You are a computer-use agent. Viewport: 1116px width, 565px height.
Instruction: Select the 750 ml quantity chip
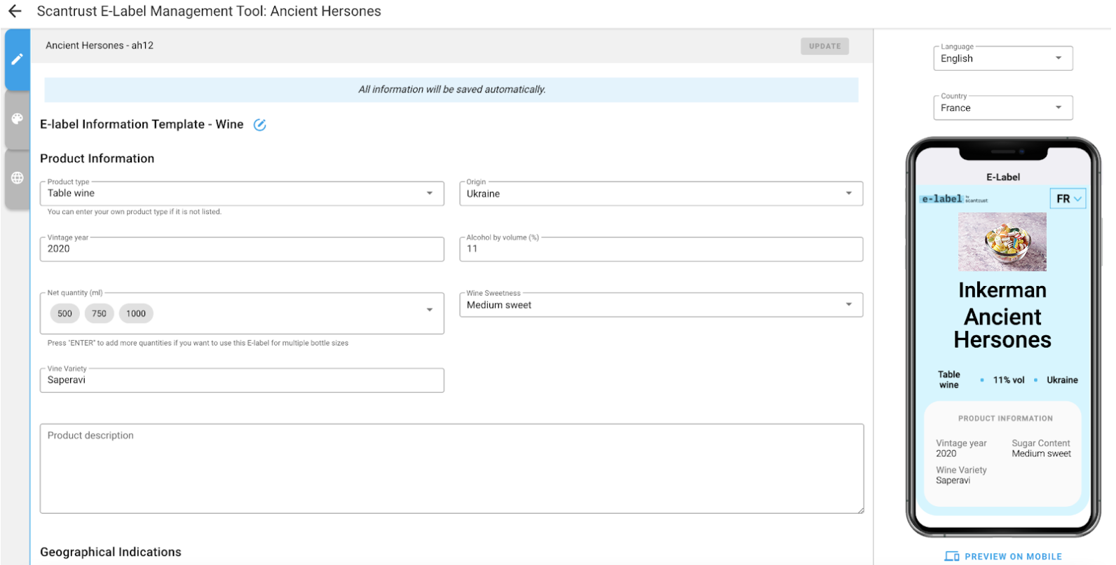[100, 313]
